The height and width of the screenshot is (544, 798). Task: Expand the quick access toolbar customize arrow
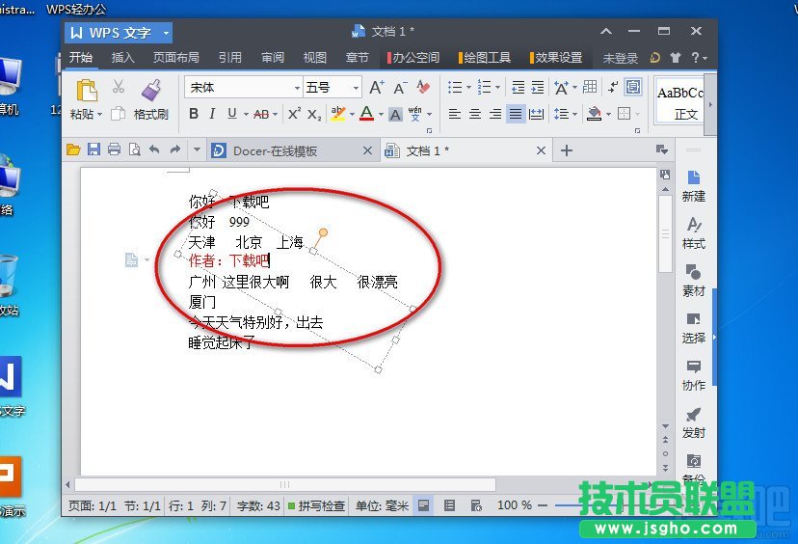[x=197, y=150]
